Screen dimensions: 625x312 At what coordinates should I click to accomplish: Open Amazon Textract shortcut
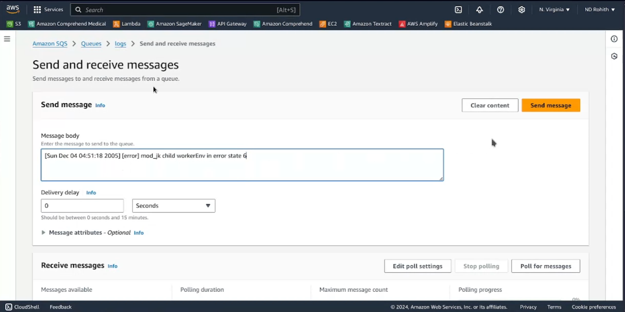[x=368, y=24]
